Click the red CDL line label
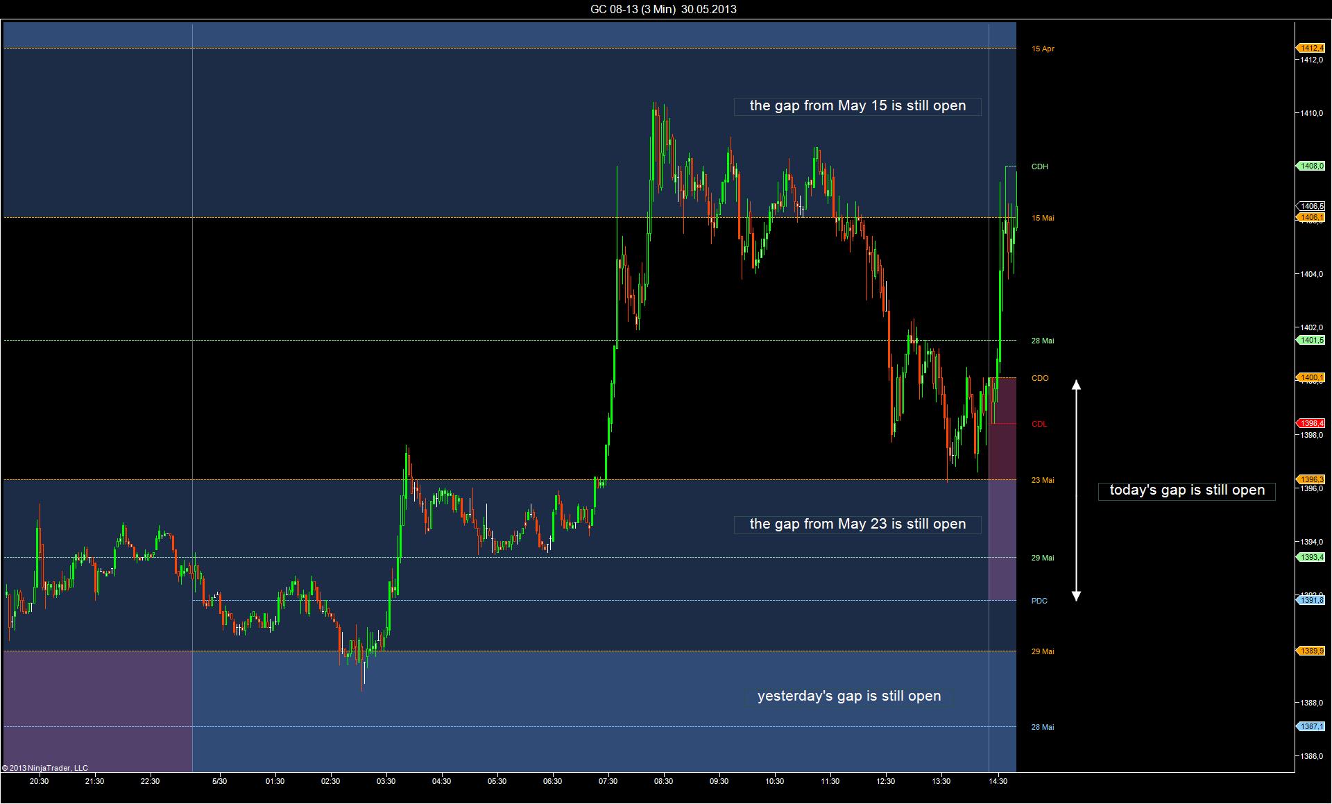 [1039, 424]
